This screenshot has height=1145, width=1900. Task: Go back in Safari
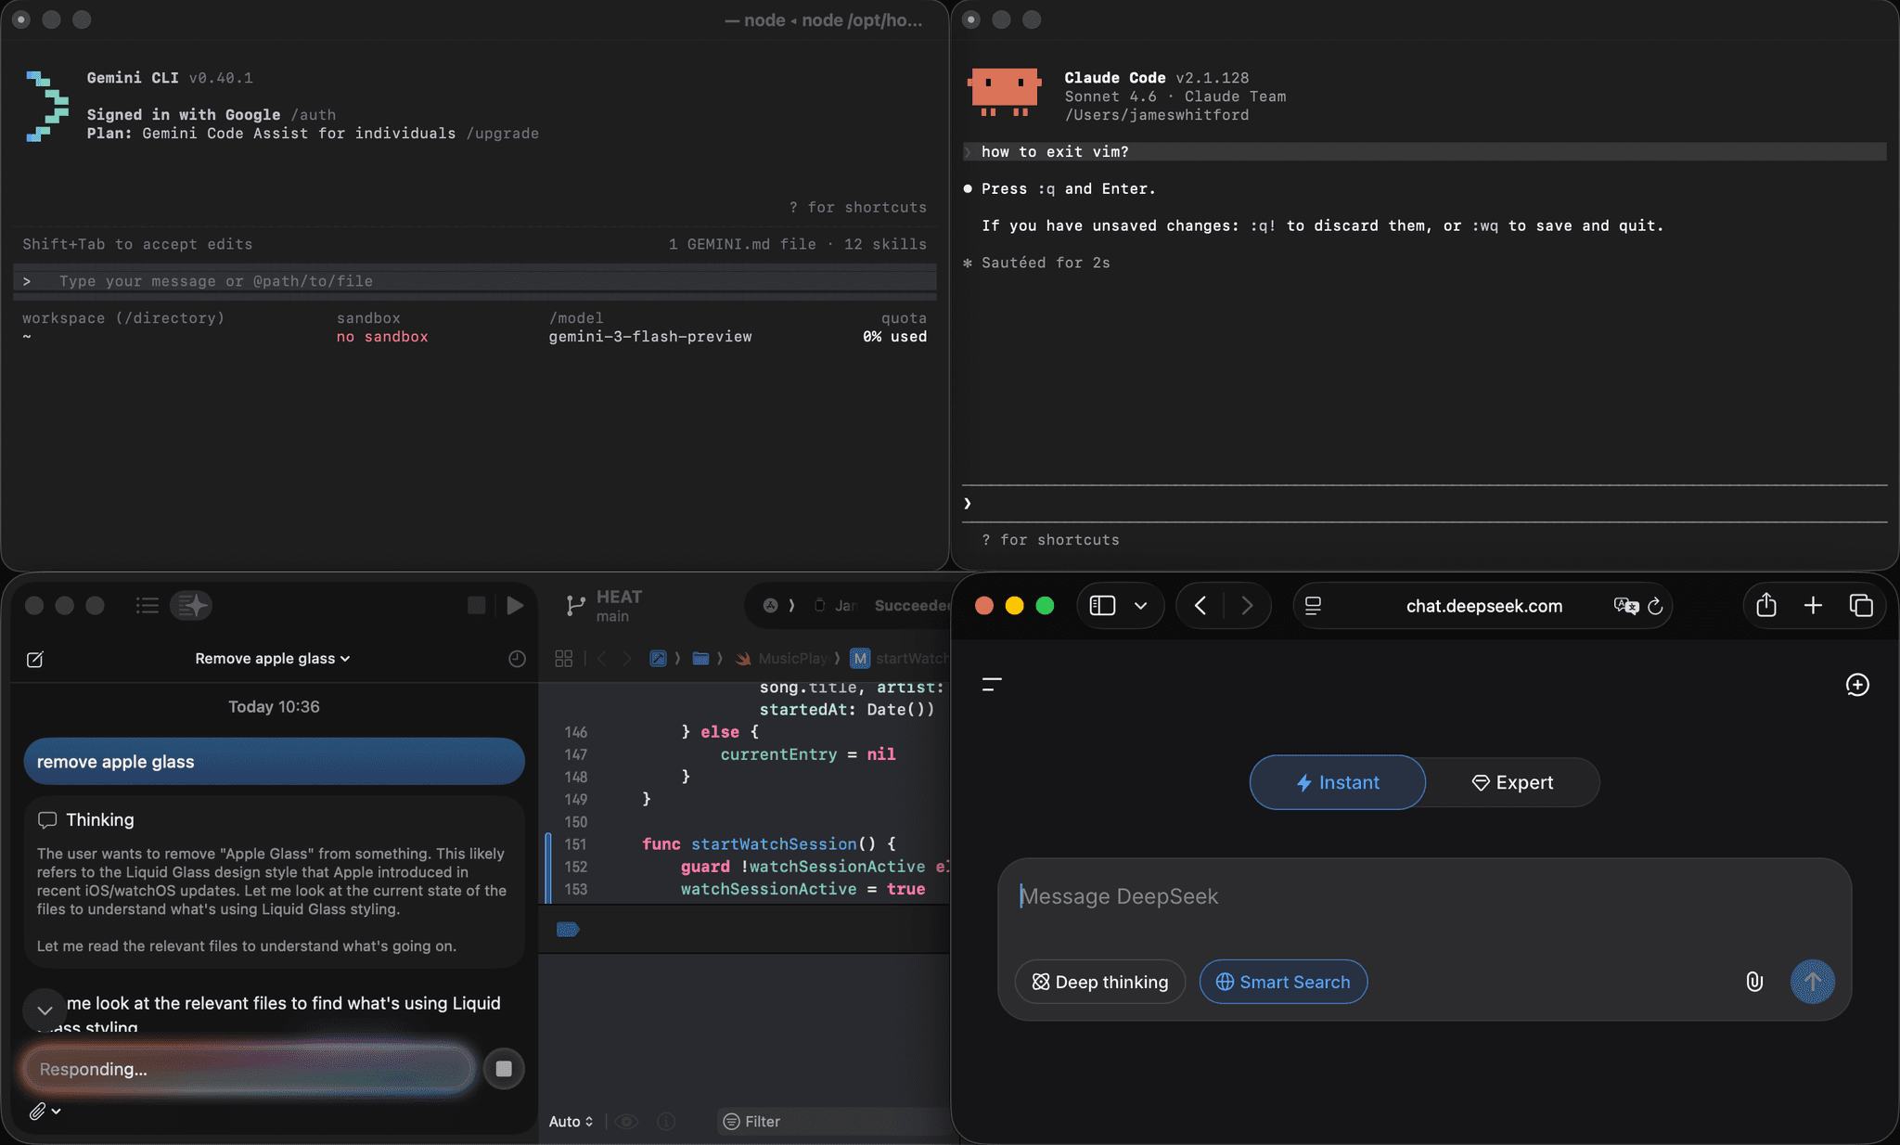click(1200, 606)
